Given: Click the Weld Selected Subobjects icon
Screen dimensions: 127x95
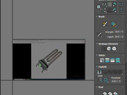Looking at the screenshot, I should [x=106, y=80].
